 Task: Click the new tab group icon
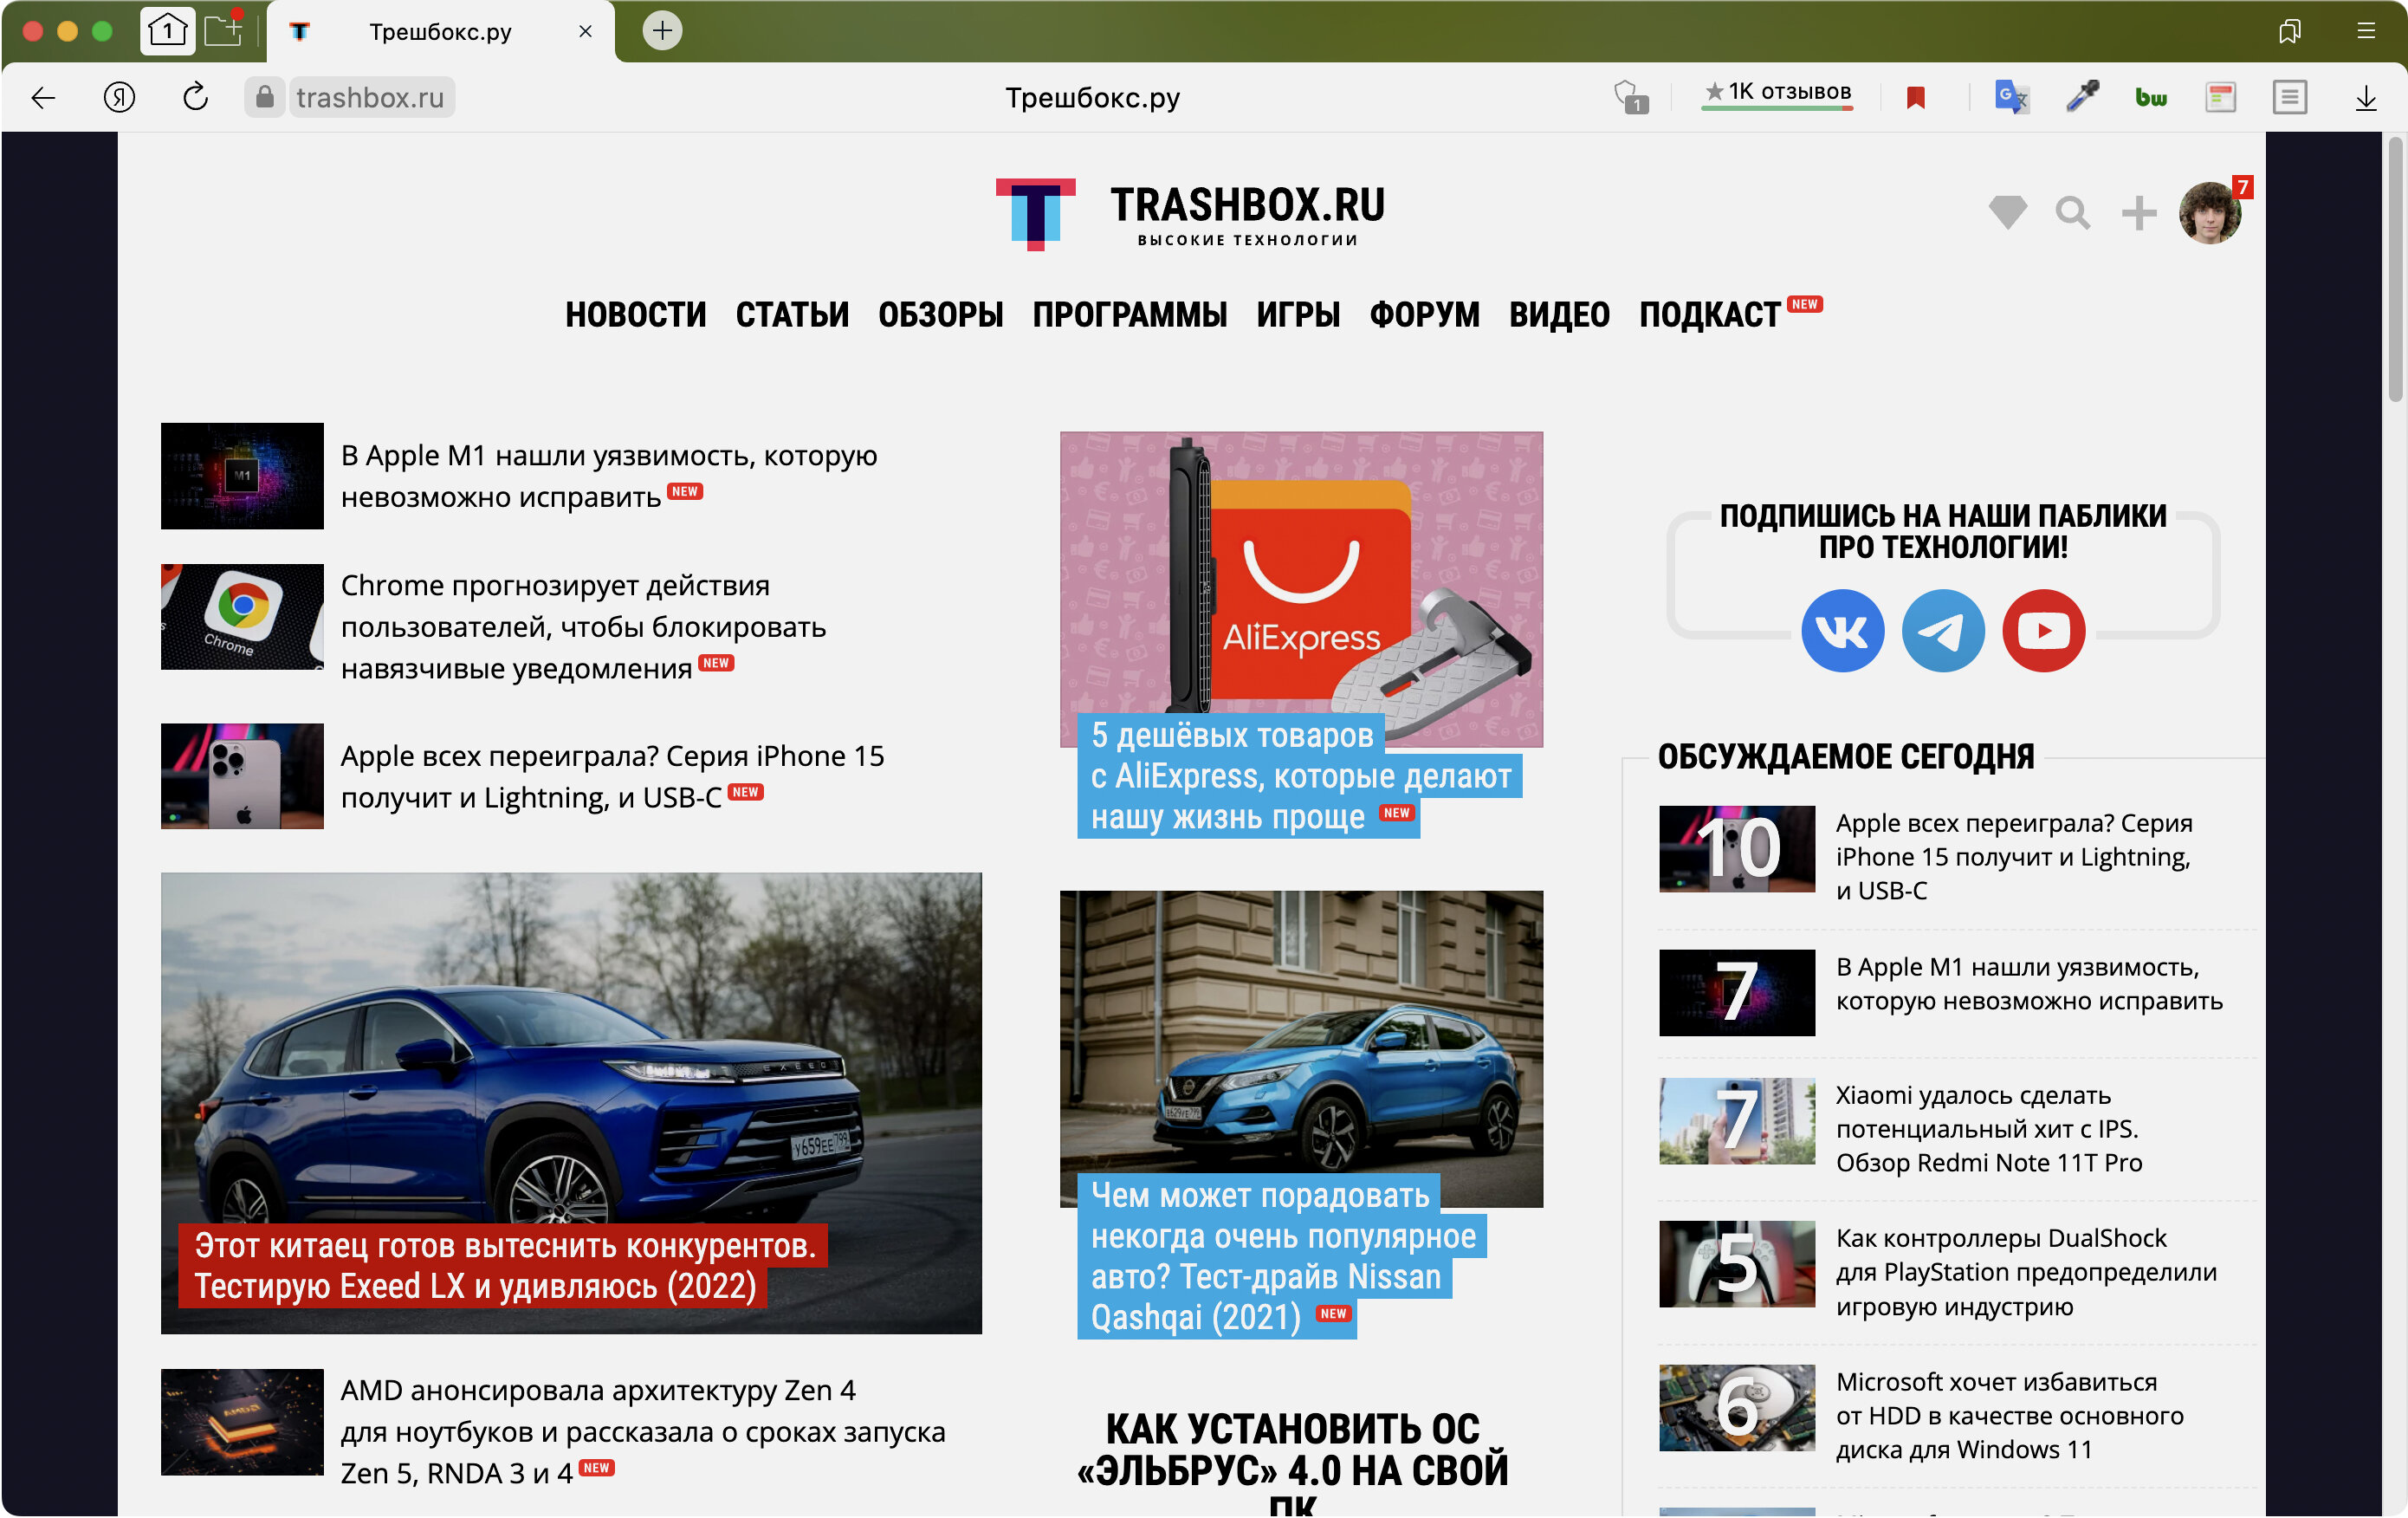224,31
